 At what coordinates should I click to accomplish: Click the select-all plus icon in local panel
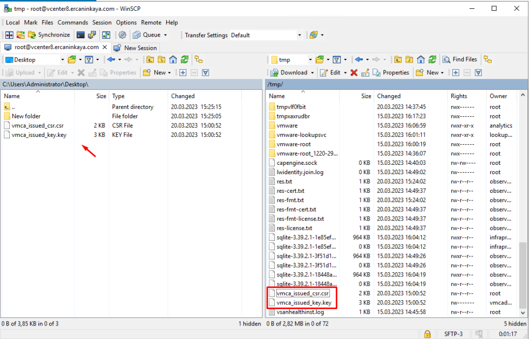pyautogui.click(x=183, y=73)
